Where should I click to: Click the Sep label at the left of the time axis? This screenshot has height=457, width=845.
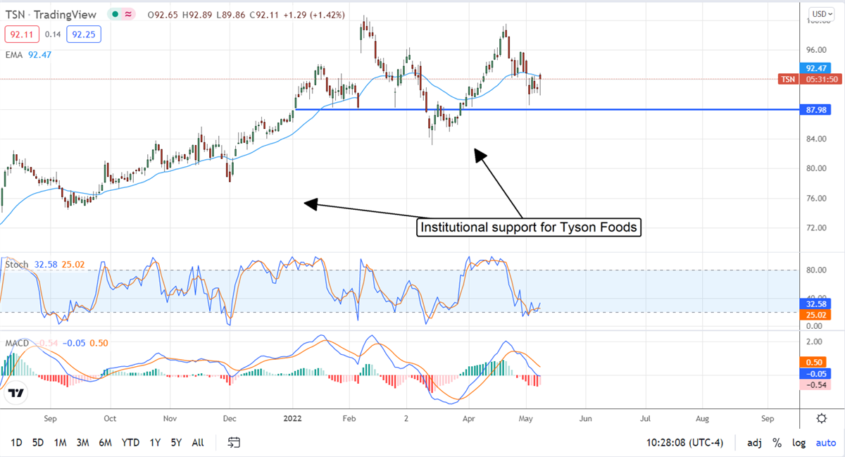click(x=49, y=418)
